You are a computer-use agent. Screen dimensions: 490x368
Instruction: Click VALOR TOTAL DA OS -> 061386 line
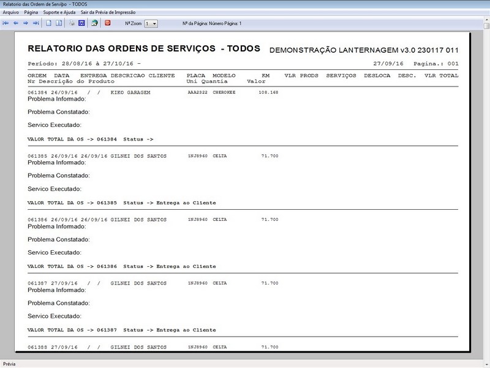coord(121,267)
